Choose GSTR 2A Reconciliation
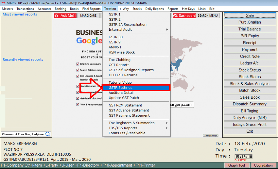The image size is (278, 169). pyautogui.click(x=136, y=24)
